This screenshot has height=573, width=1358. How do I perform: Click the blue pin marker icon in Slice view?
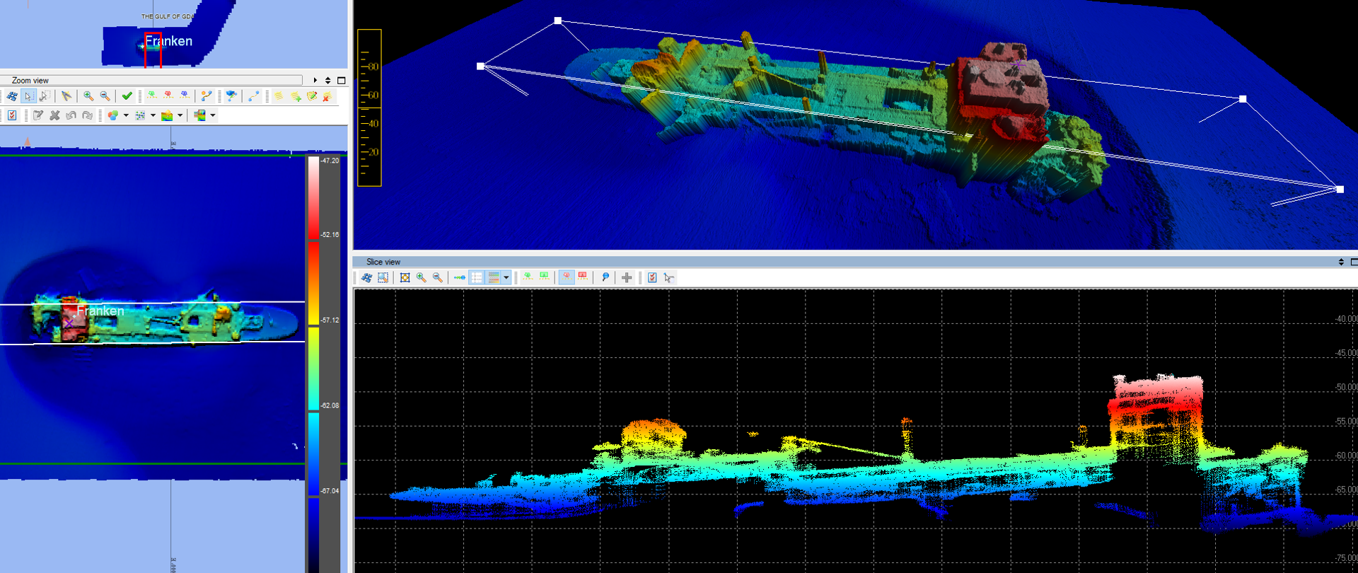605,278
